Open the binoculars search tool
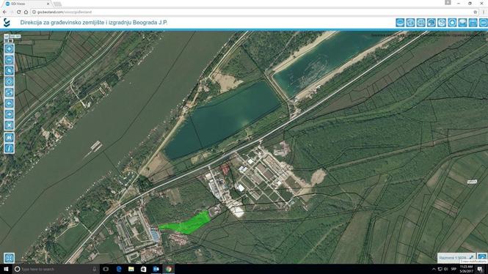This screenshot has width=488, height=274. [x=9, y=137]
